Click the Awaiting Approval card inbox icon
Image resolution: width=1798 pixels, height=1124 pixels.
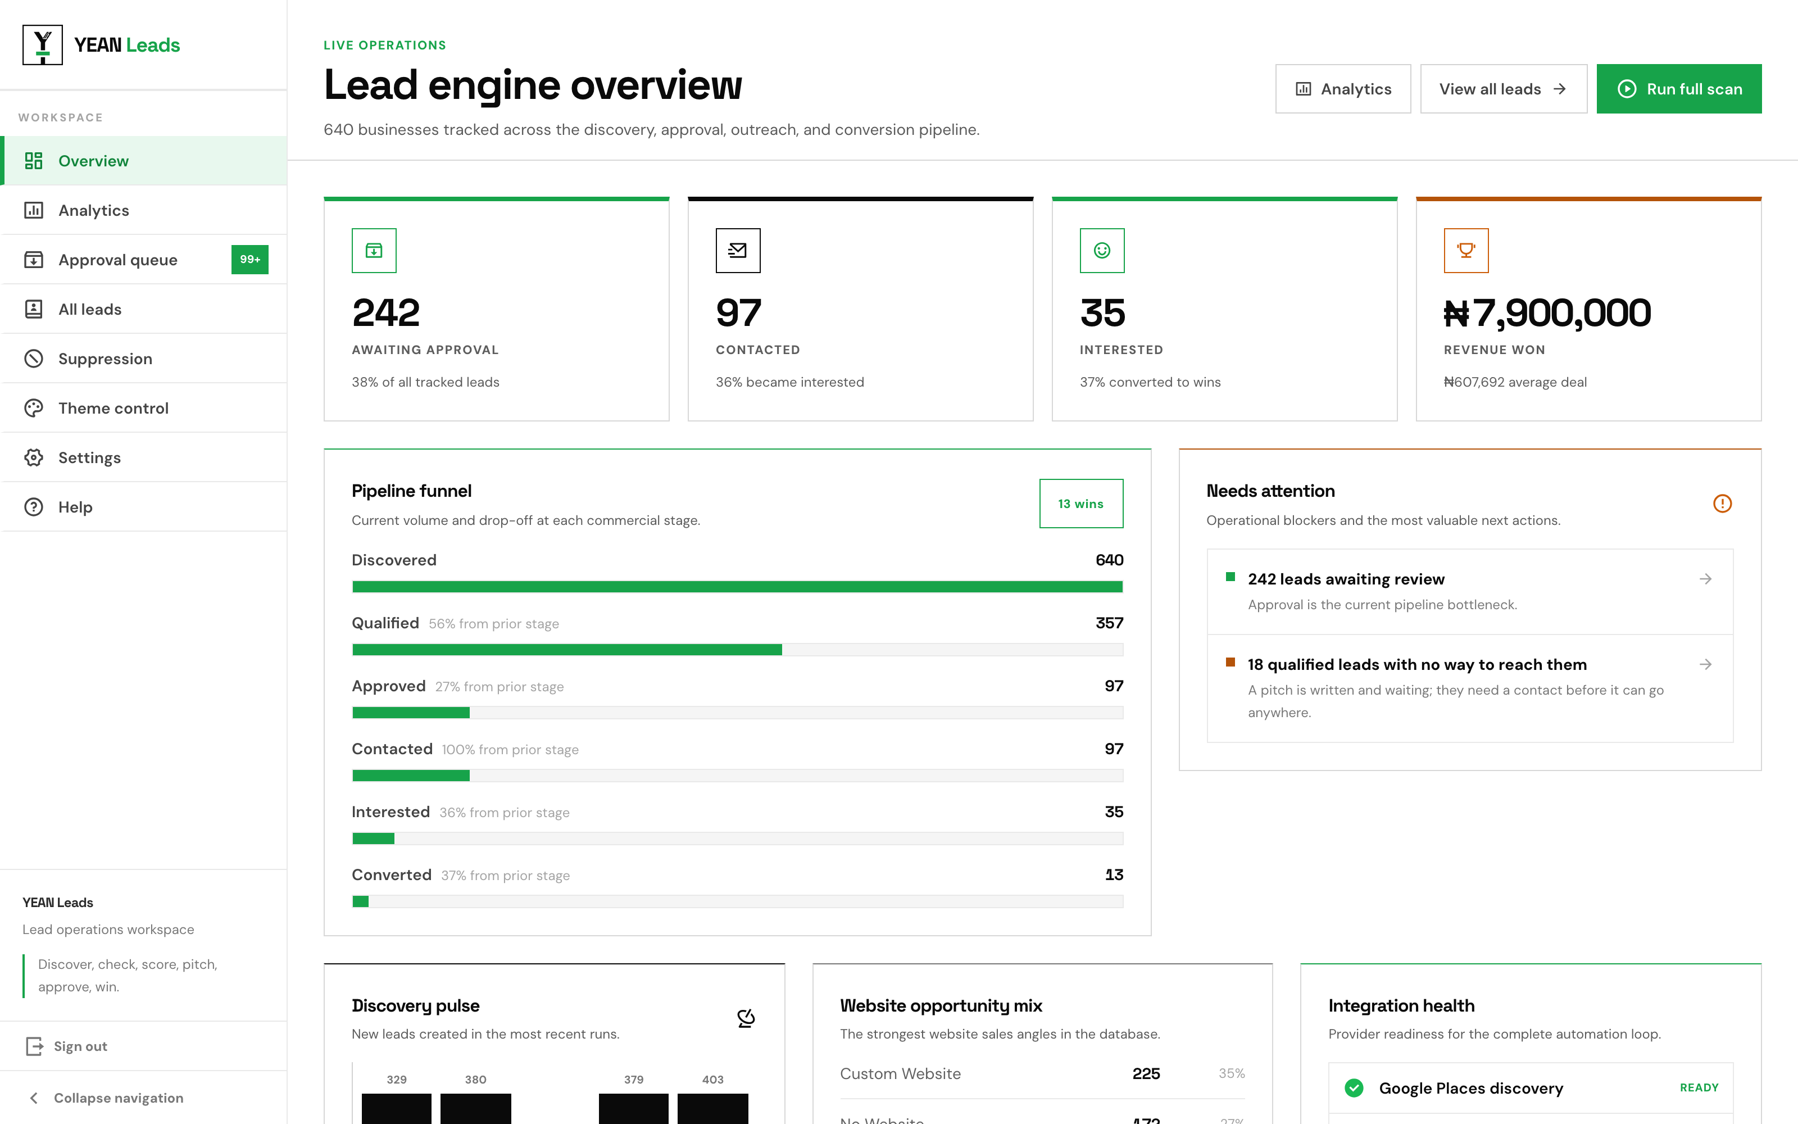coord(374,251)
